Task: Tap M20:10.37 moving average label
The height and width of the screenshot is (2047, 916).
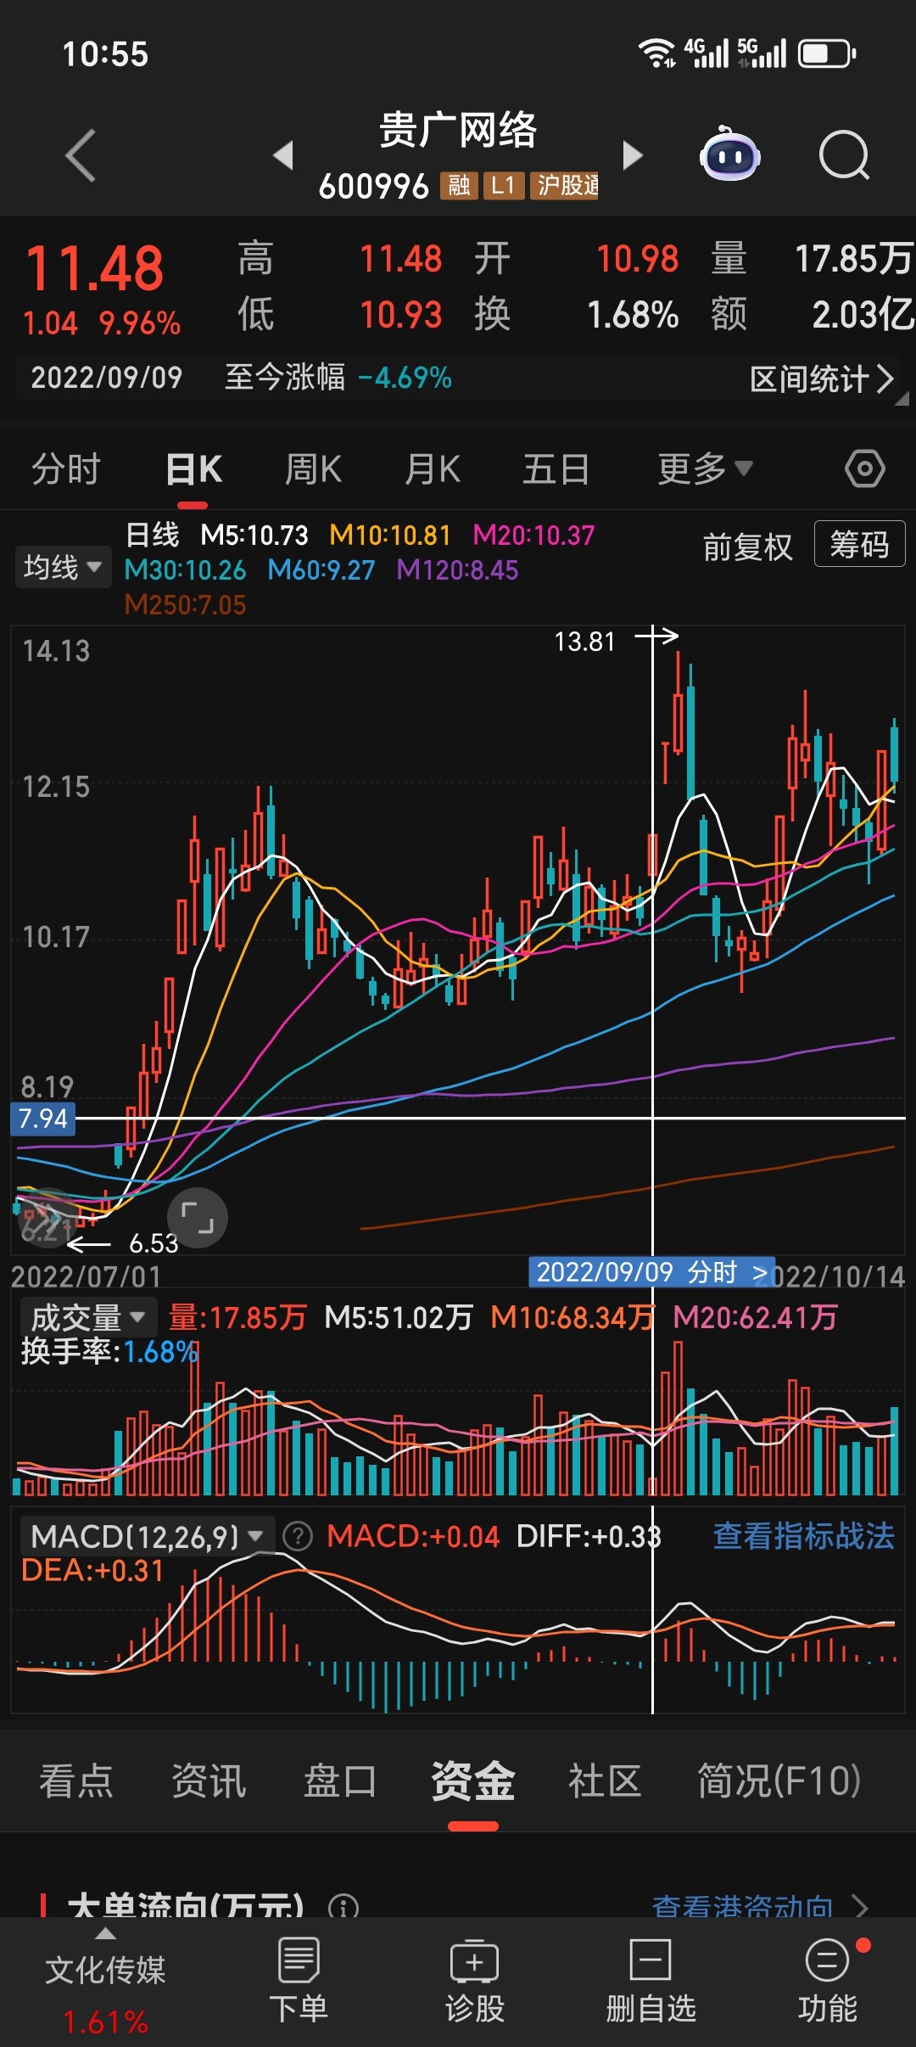Action: (x=533, y=536)
